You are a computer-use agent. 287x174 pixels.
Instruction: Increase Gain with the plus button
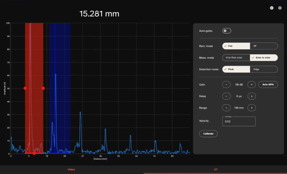251,84
